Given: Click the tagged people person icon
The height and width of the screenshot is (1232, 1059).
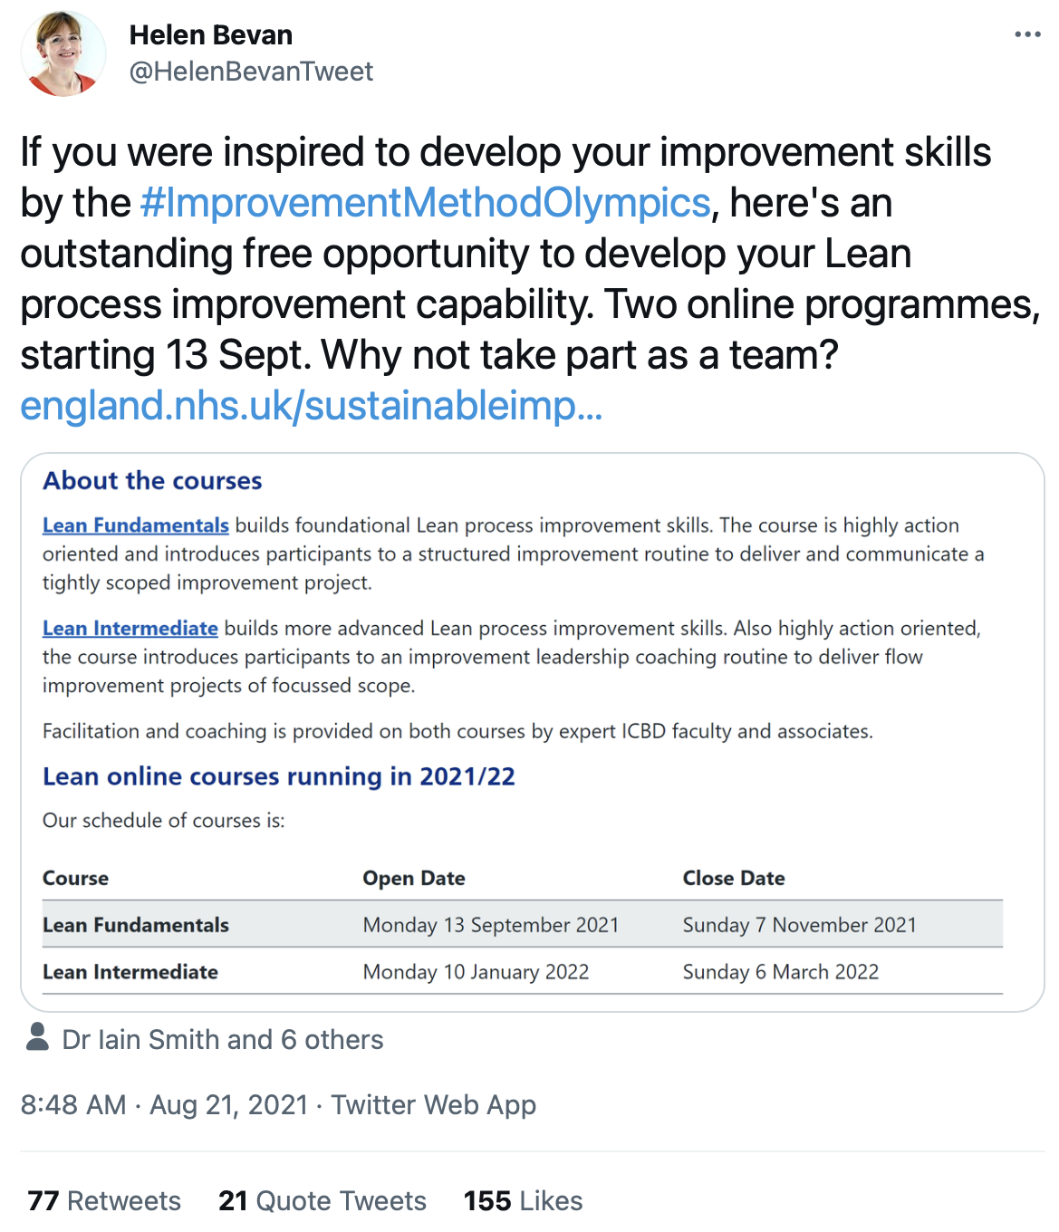Looking at the screenshot, I should (x=37, y=1037).
